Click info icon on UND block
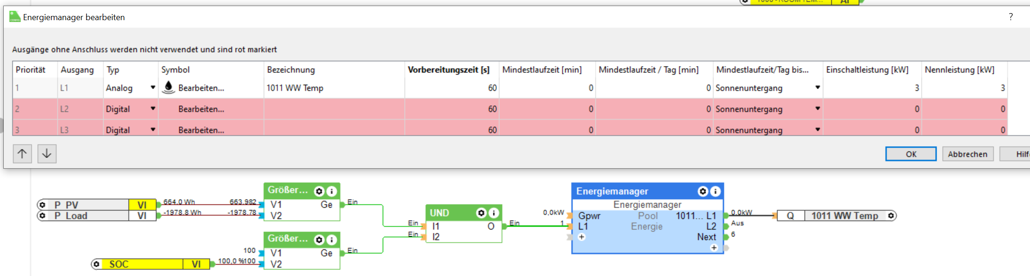 coord(494,213)
